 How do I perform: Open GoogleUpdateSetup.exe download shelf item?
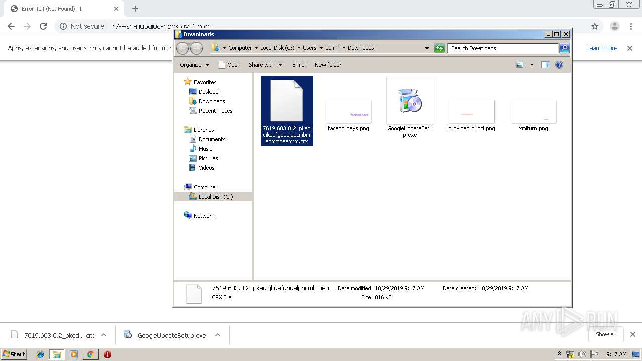pyautogui.click(x=166, y=335)
